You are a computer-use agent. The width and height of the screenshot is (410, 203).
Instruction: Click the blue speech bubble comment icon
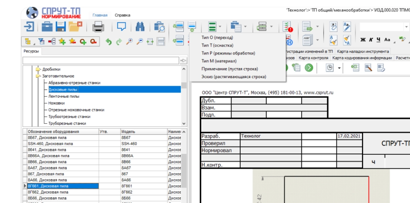(121, 27)
